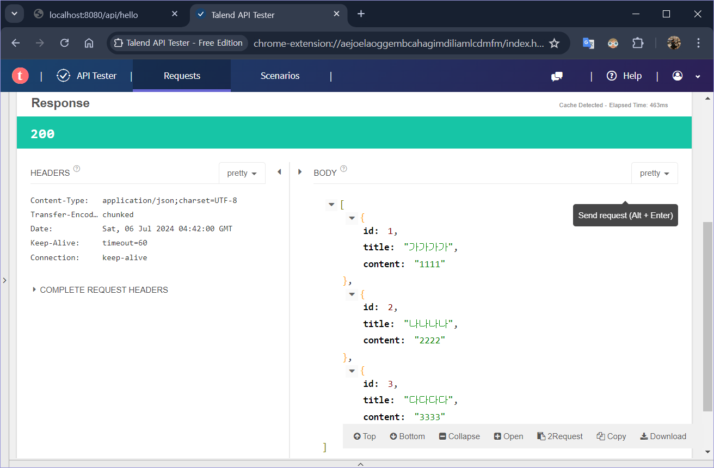Collapse the JSON object with id 1

352,218
